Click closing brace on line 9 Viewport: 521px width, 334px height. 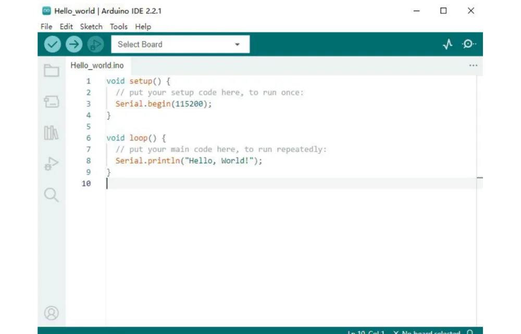tap(109, 172)
